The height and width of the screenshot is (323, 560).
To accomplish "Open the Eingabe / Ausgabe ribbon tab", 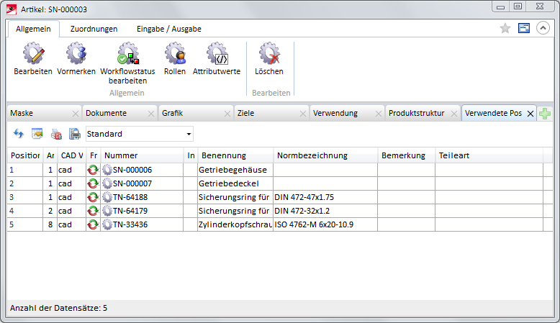I will tap(169, 29).
